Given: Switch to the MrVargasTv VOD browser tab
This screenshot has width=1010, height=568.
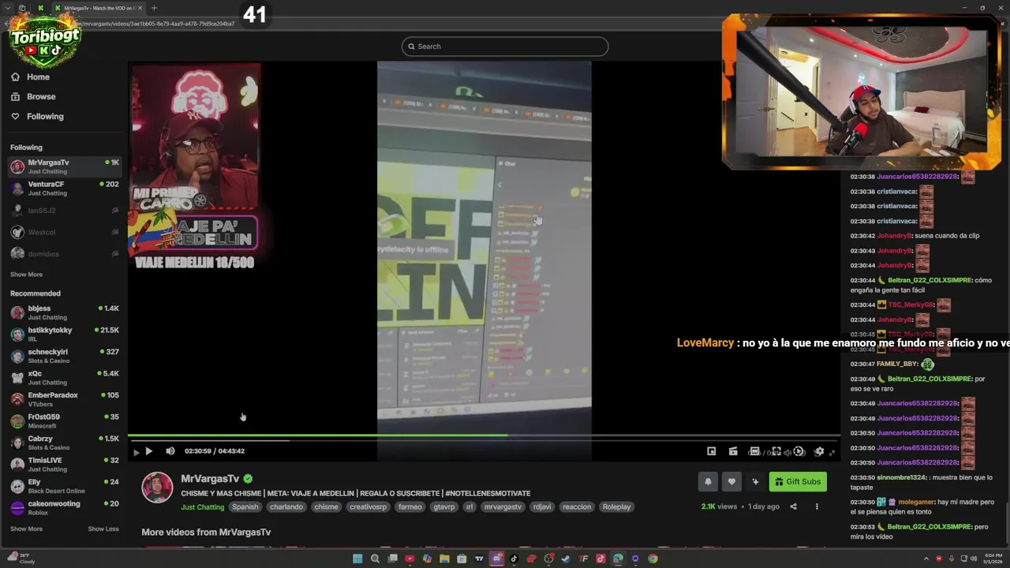Looking at the screenshot, I should click(99, 8).
